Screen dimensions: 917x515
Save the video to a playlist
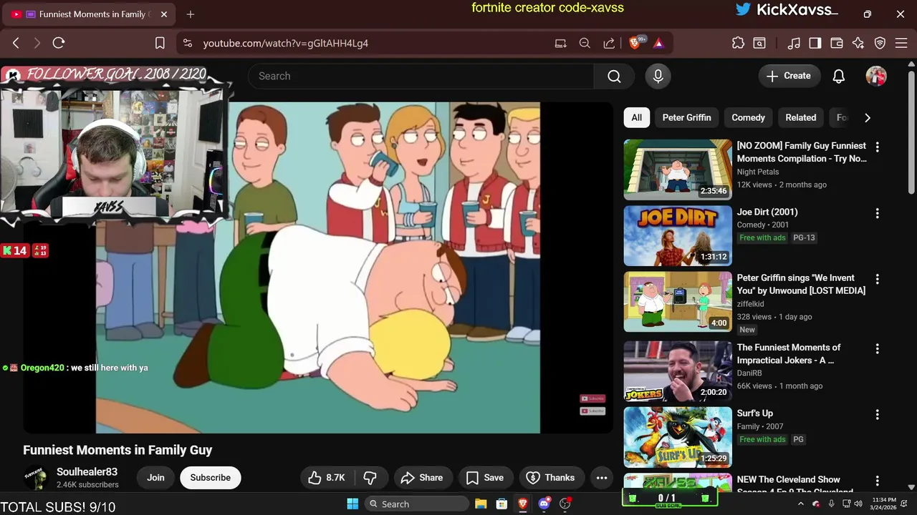(x=485, y=478)
